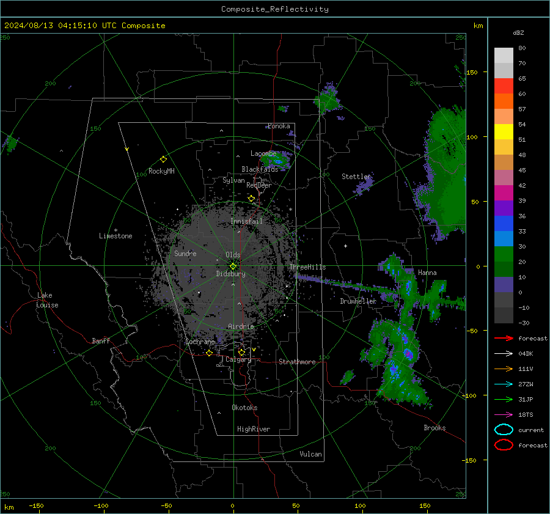The width and height of the screenshot is (550, 514).
Task: Click the white 04DK arrow icon
Action: click(x=504, y=354)
